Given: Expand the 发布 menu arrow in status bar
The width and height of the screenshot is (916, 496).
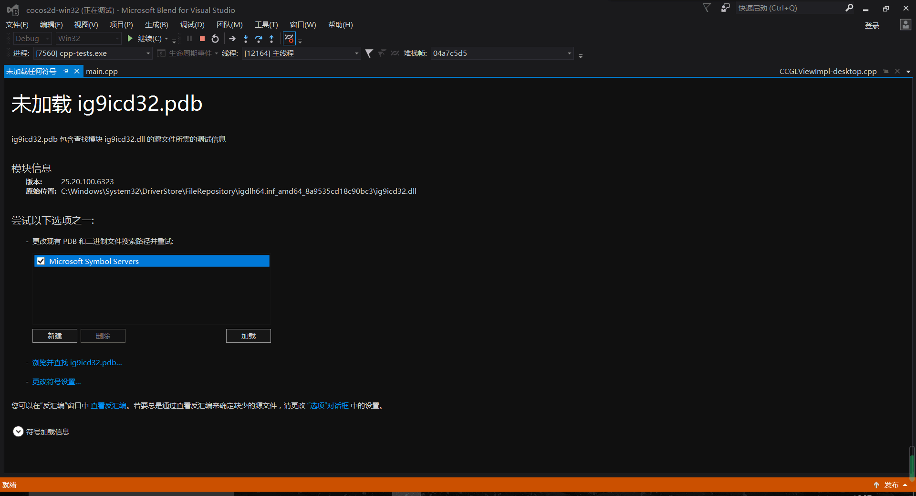Looking at the screenshot, I should pyautogui.click(x=905, y=485).
